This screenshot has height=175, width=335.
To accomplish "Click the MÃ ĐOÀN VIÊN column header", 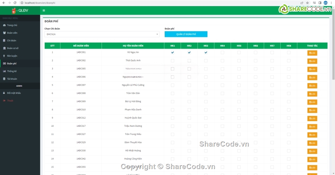I will pyautogui.click(x=81, y=46).
